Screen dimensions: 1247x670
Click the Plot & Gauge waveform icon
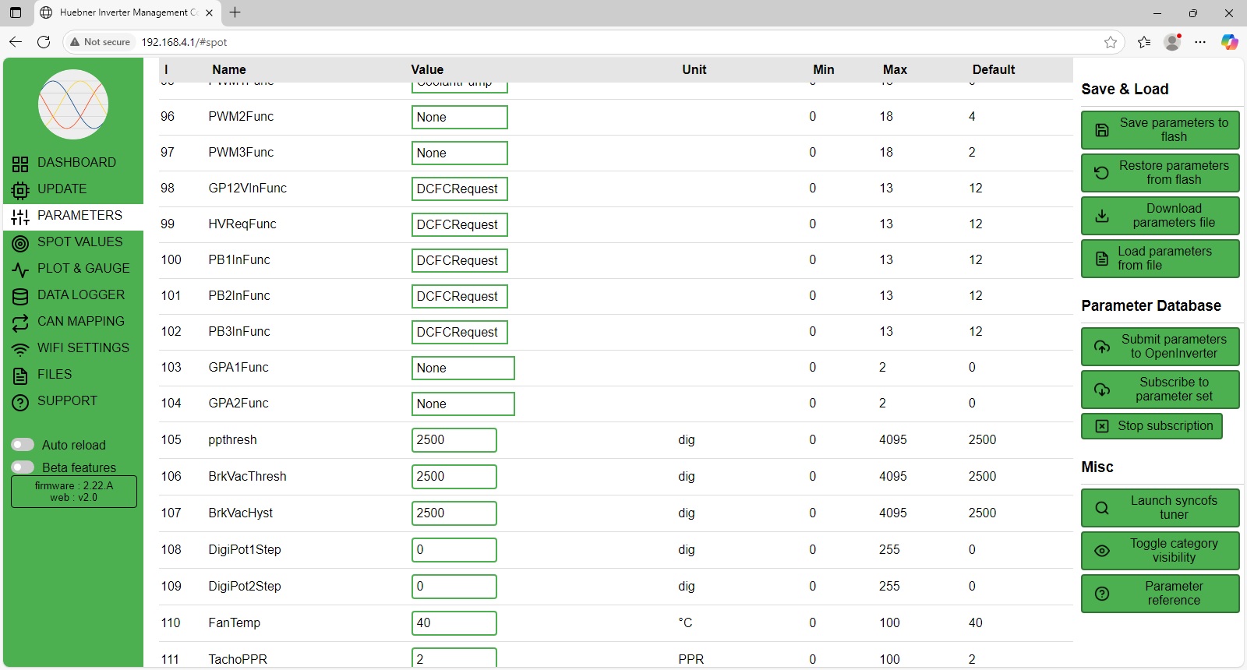[x=20, y=270]
